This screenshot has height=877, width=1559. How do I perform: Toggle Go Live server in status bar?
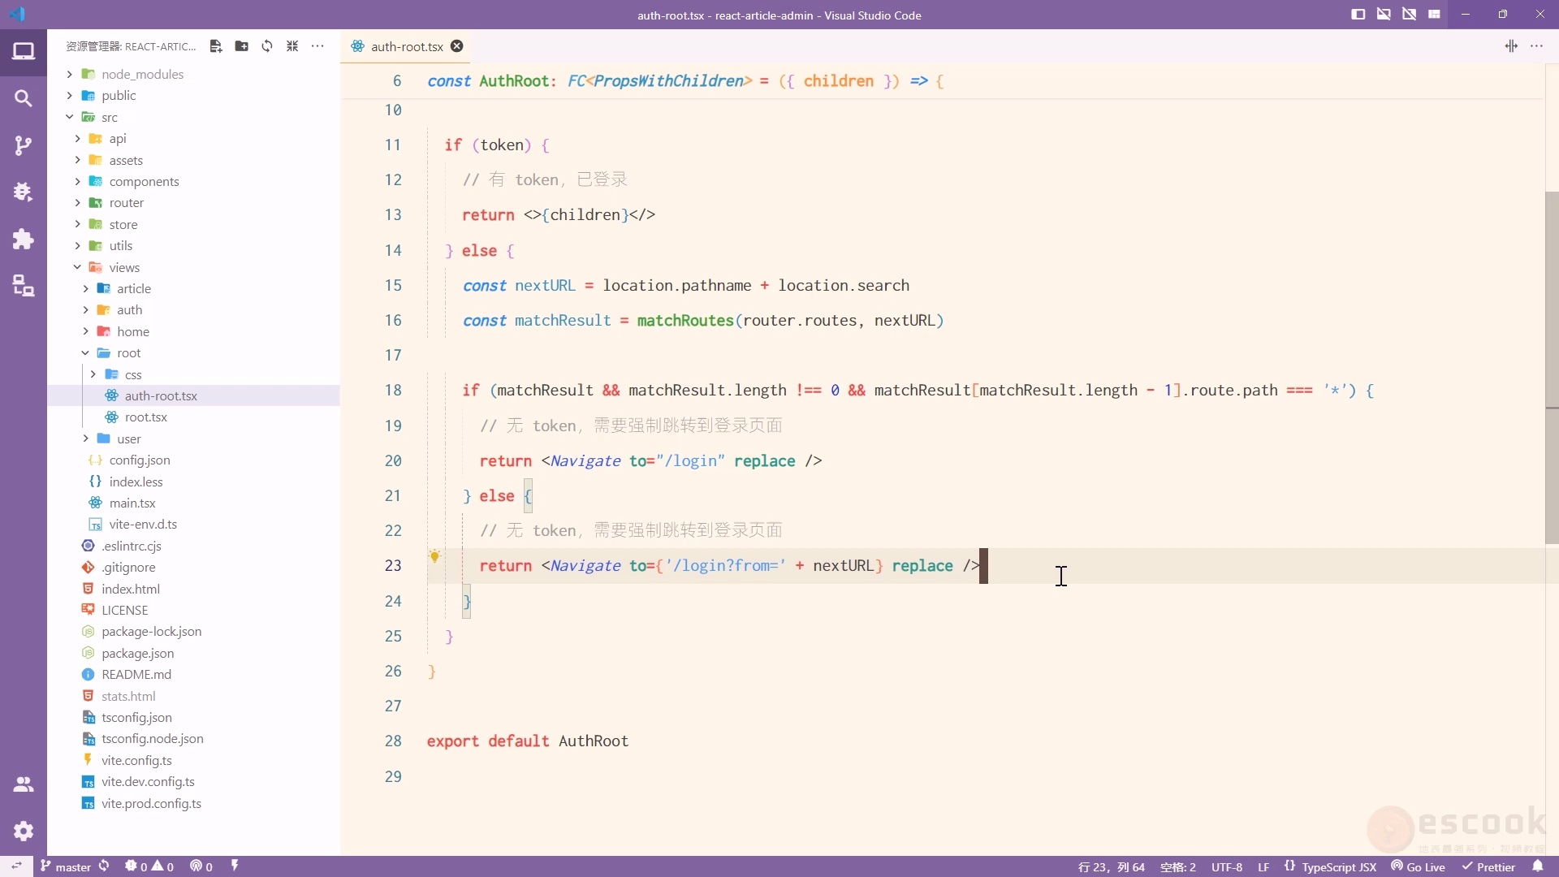click(1418, 866)
